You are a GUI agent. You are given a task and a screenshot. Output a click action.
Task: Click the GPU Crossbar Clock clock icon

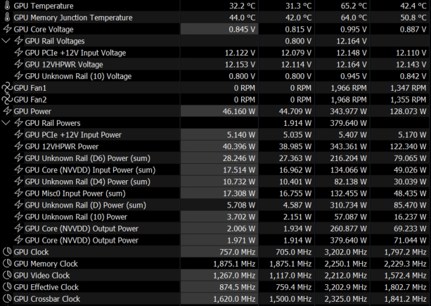coord(8,298)
